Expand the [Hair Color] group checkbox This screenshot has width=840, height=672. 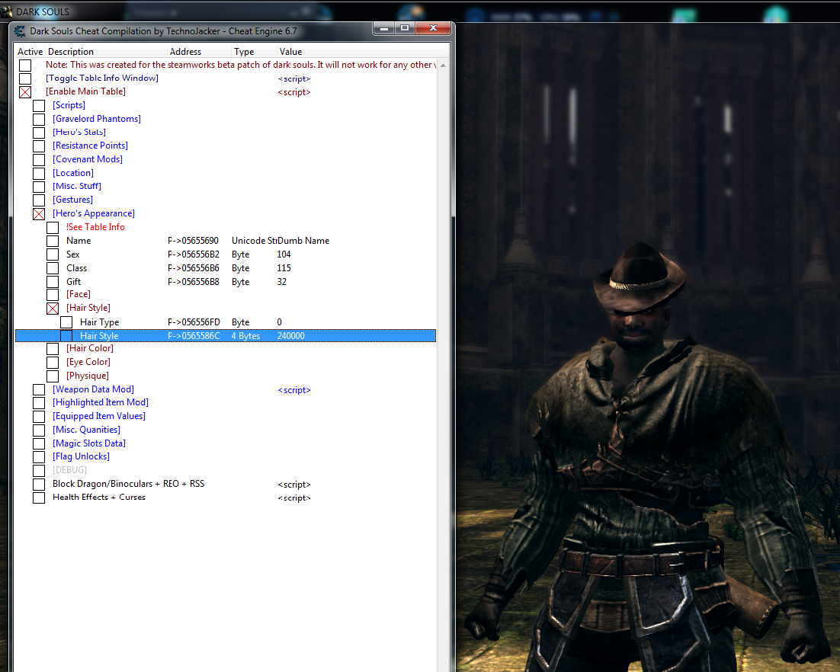53,349
